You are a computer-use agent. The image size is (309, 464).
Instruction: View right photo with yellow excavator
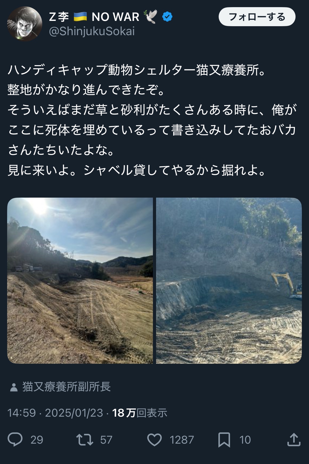pos(229,280)
